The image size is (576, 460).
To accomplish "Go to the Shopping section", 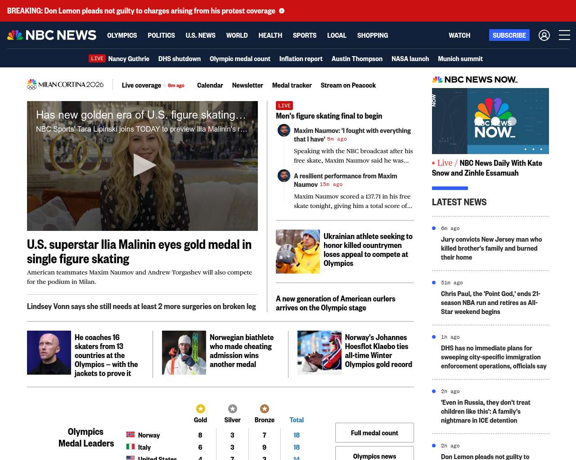I will point(372,35).
